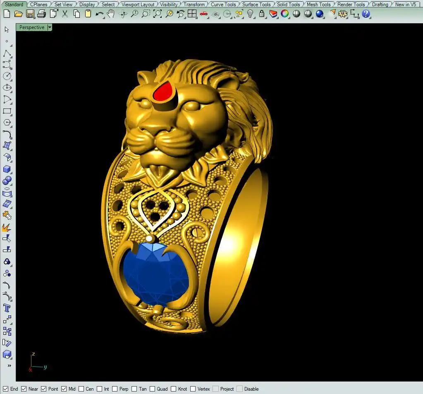
Task: Open the Render Tools tab
Action: coord(351,4)
